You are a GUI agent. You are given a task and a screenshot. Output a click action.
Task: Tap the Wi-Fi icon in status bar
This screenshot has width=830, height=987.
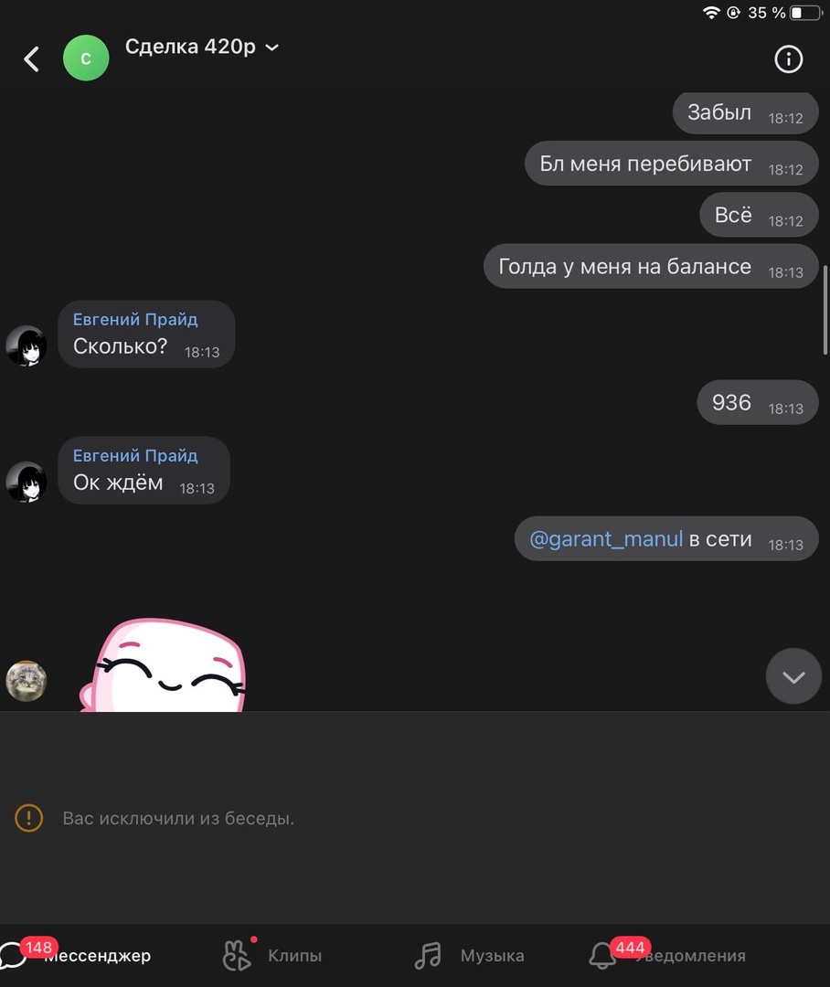coord(711,13)
